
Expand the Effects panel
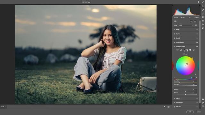[x=175, y=107]
